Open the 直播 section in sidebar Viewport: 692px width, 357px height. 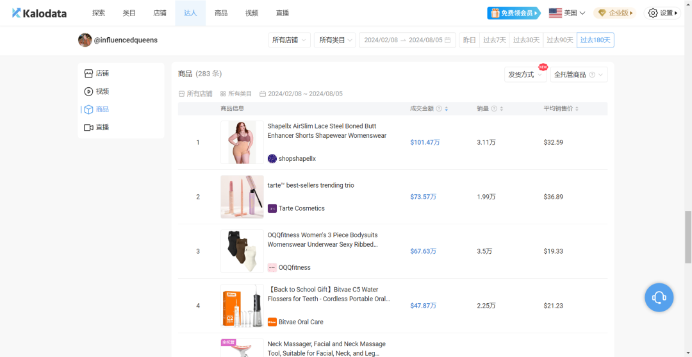(x=102, y=128)
